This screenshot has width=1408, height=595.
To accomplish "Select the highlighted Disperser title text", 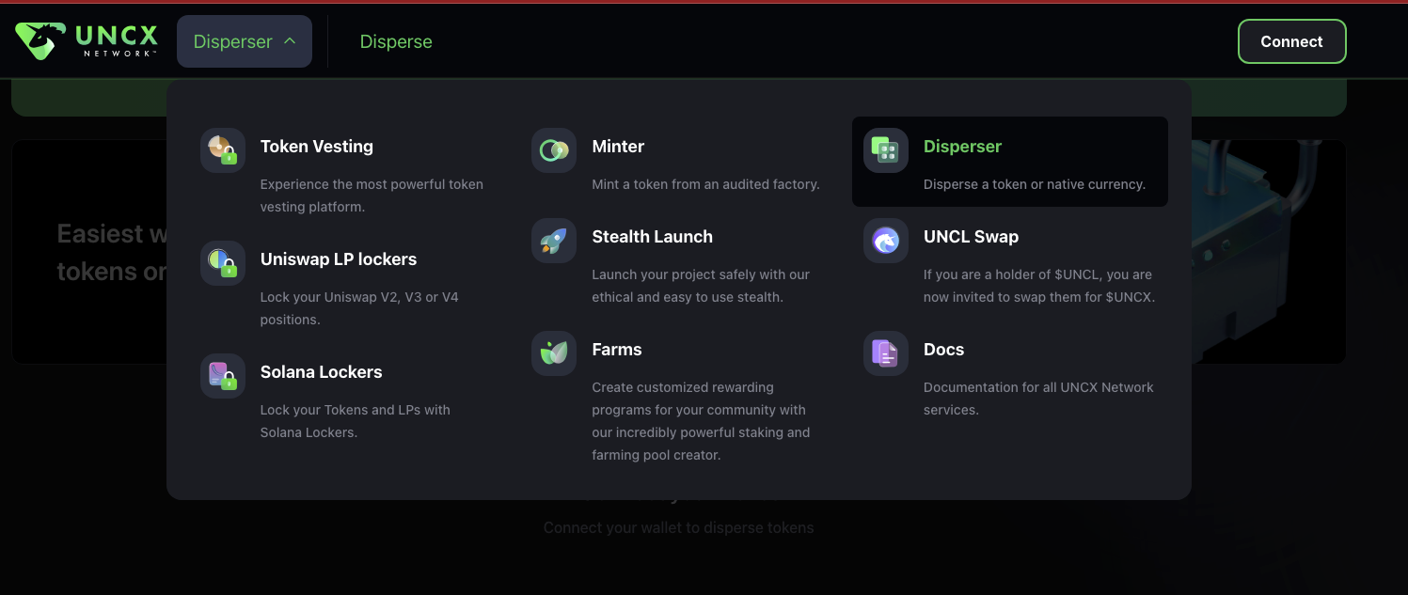I will coord(962,147).
